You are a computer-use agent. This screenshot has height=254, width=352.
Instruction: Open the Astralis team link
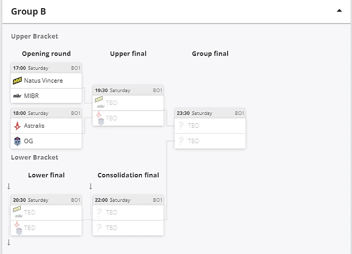click(x=34, y=126)
